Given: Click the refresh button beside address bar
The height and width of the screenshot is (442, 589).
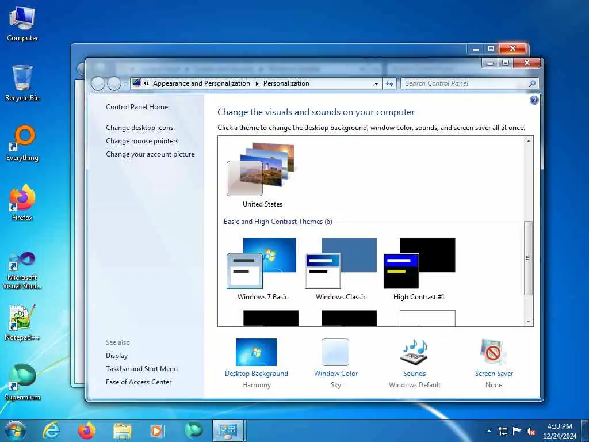Looking at the screenshot, I should tap(389, 84).
